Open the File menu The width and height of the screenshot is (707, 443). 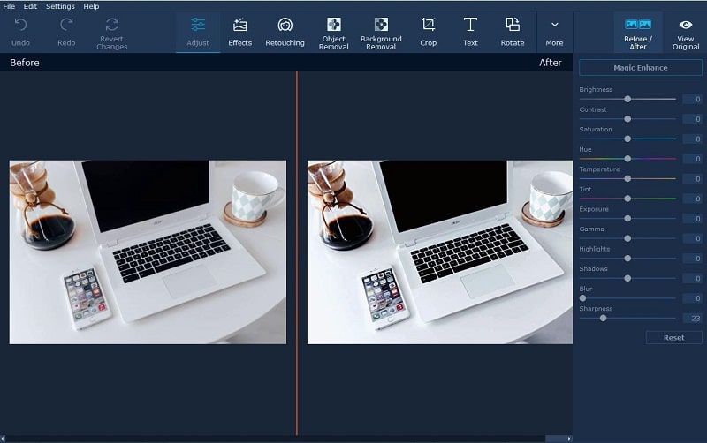pyautogui.click(x=9, y=6)
